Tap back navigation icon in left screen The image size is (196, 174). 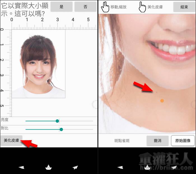pos(21,167)
